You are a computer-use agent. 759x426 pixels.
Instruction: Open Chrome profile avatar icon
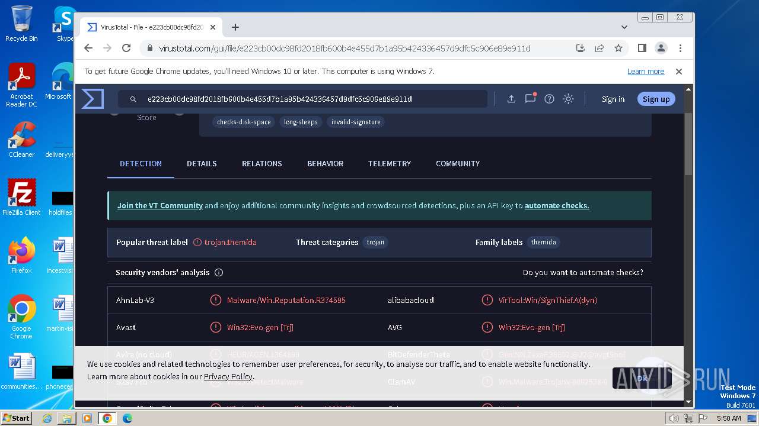(661, 49)
